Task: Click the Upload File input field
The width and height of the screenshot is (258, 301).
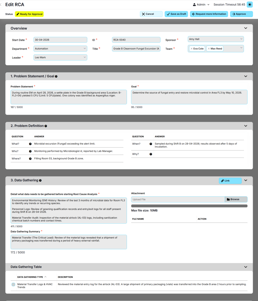Action: pos(178,200)
